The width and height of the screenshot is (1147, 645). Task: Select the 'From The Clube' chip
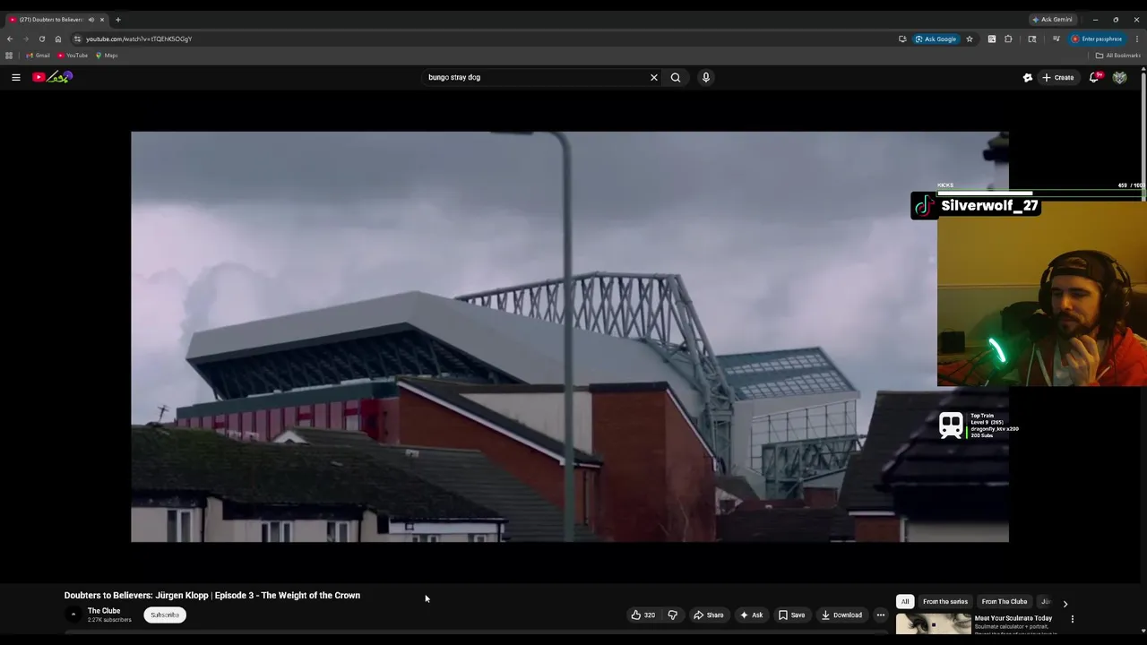click(x=1005, y=602)
